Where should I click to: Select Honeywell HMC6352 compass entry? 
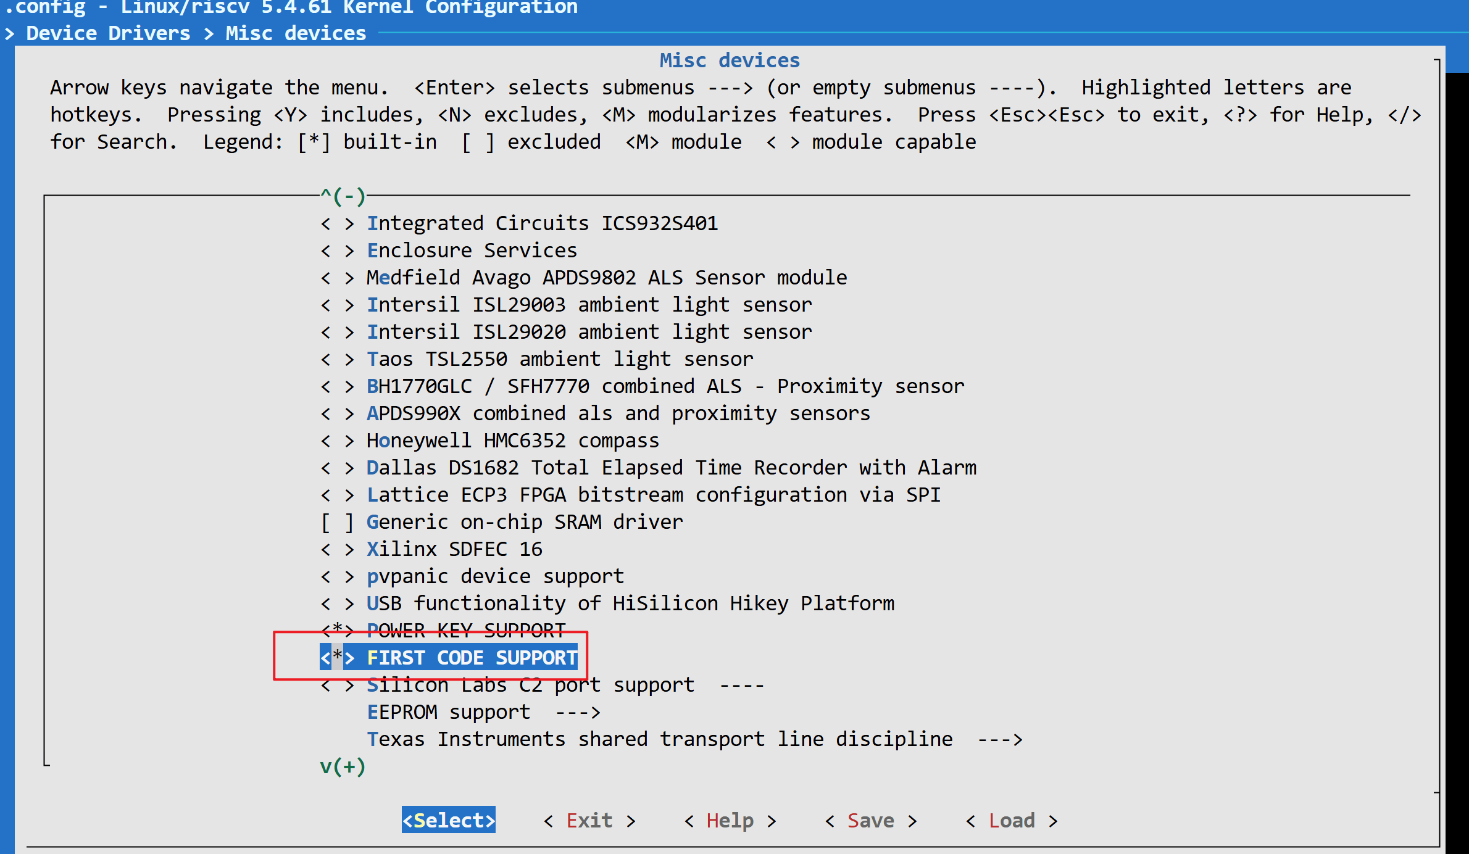tap(512, 441)
